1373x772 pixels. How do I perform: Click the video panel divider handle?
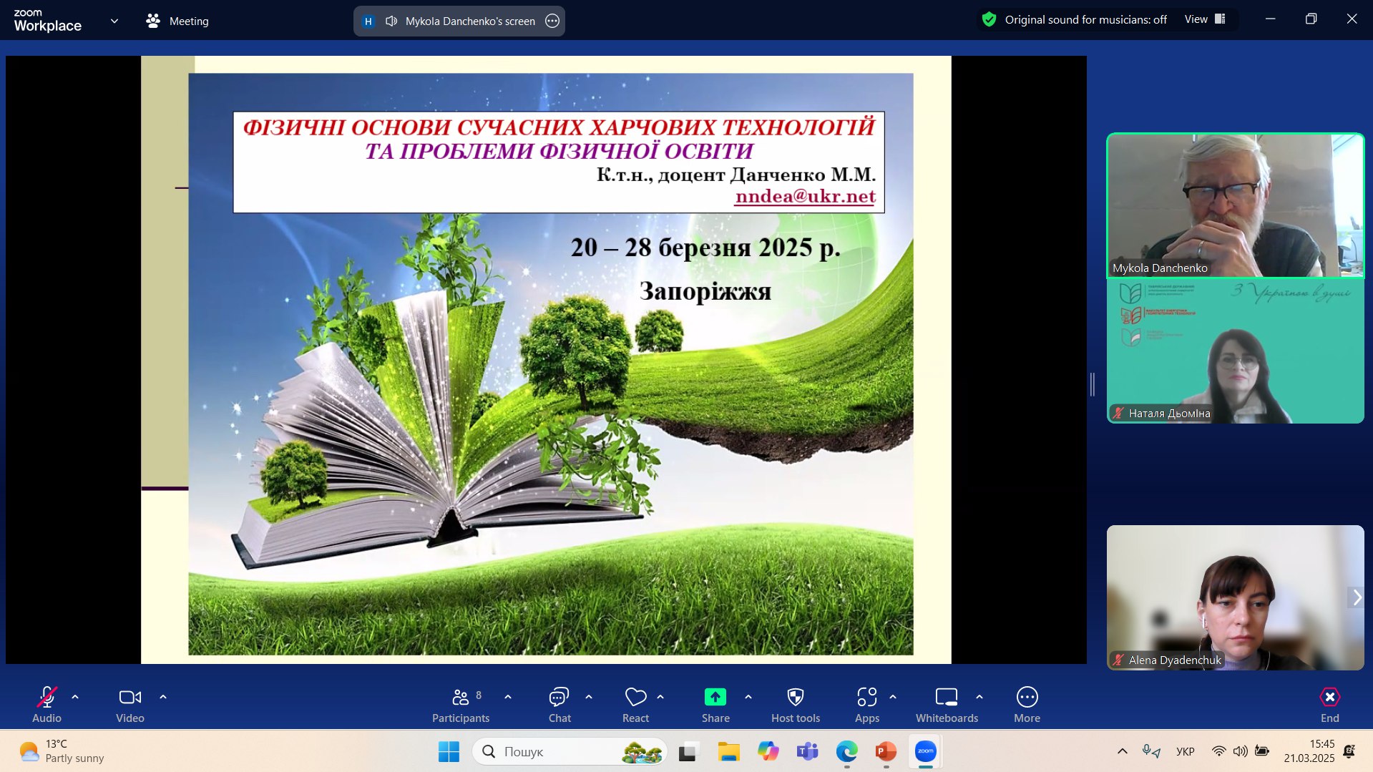1093,384
